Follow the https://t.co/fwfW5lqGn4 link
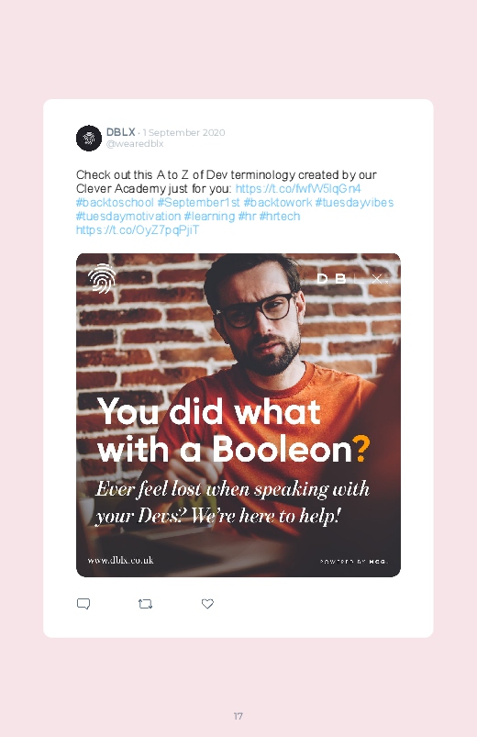The image size is (477, 737). click(x=298, y=188)
